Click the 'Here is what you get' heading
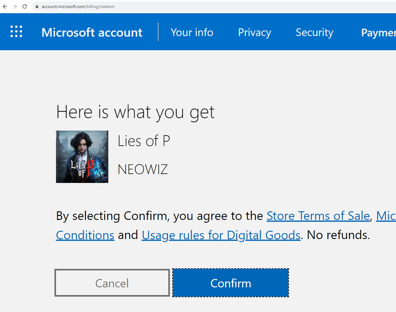The height and width of the screenshot is (312, 396). pyautogui.click(x=135, y=112)
